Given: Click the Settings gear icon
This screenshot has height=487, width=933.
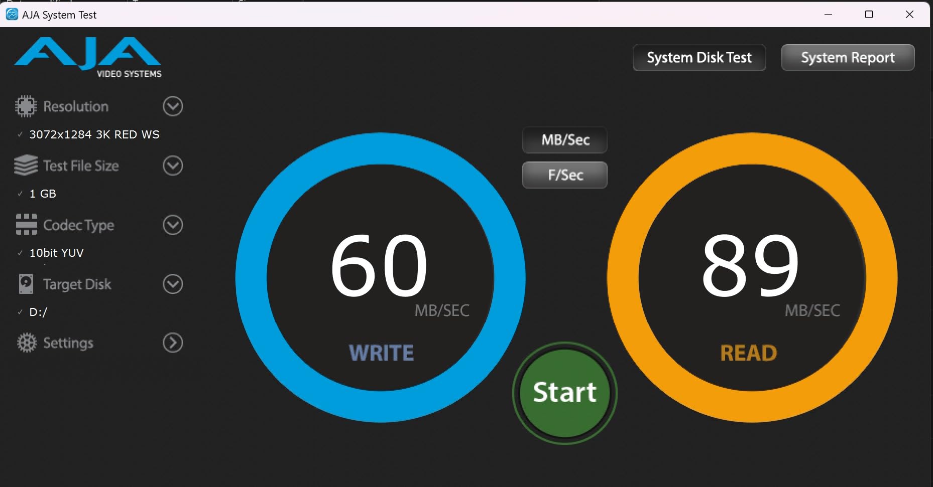Looking at the screenshot, I should click(x=27, y=343).
